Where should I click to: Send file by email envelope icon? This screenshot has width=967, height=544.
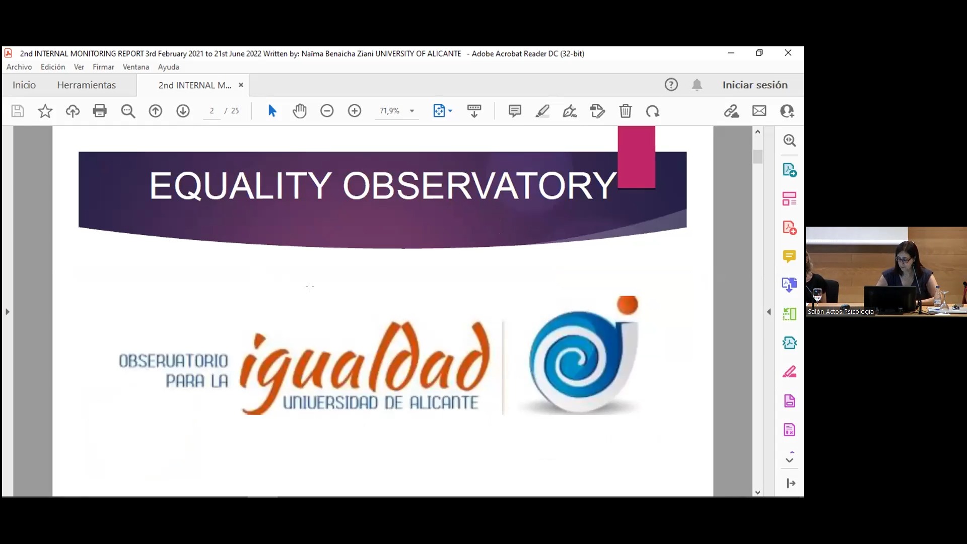pos(759,111)
